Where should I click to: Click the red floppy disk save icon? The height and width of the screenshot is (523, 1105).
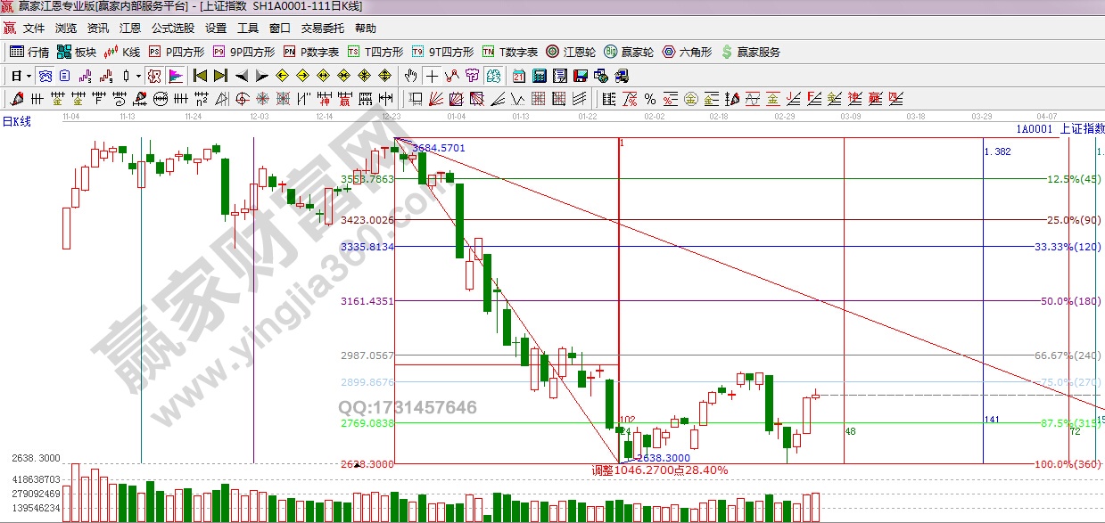(581, 76)
